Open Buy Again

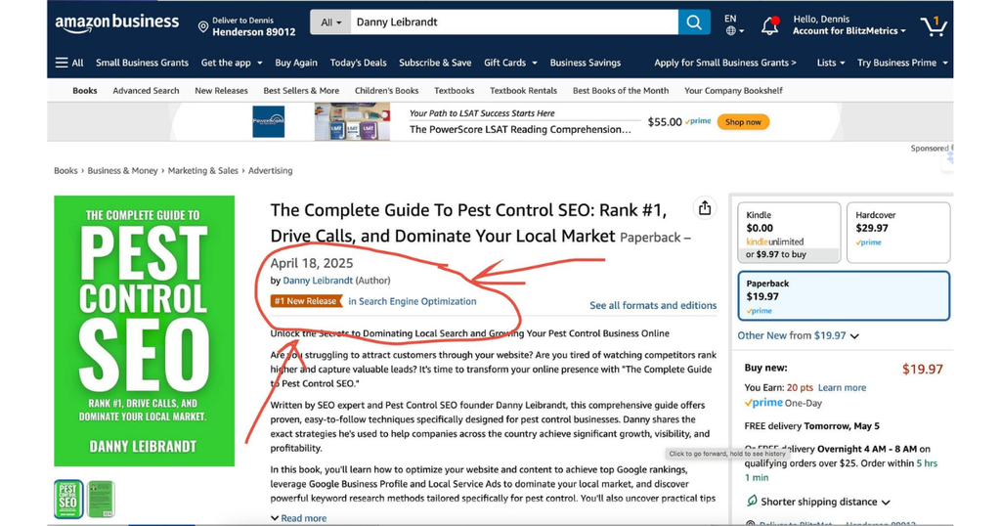click(x=296, y=63)
